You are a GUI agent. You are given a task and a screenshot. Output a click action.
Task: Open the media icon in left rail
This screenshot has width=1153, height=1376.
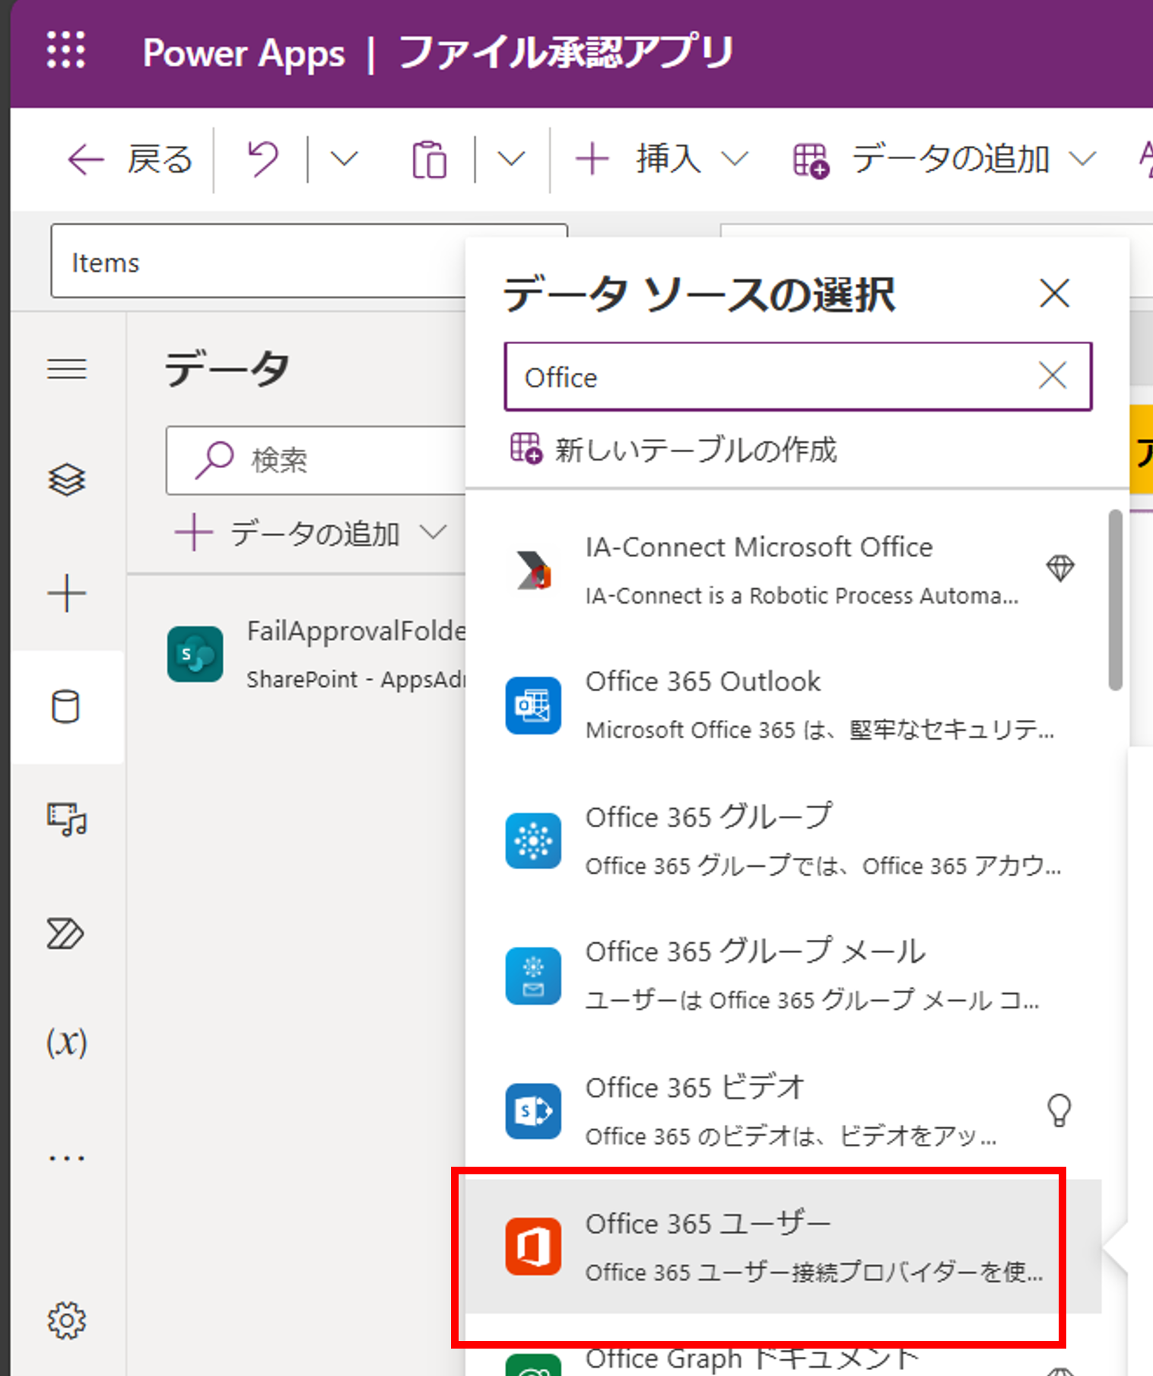click(67, 820)
